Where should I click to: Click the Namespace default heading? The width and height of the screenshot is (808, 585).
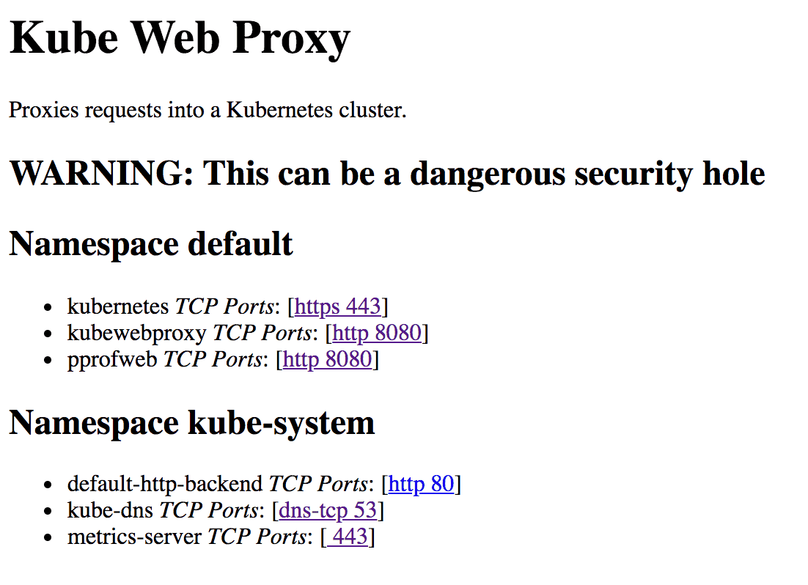(x=151, y=244)
